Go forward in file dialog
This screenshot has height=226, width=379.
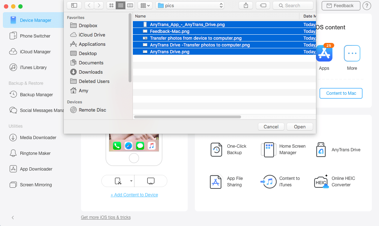pos(99,5)
